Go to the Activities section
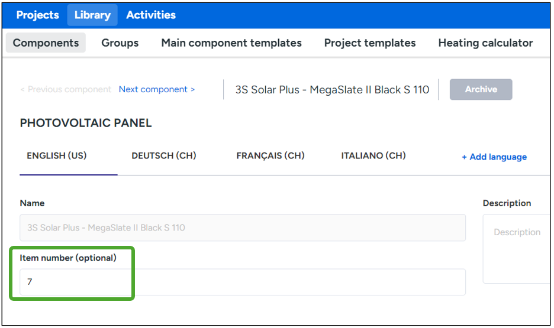 coord(151,15)
